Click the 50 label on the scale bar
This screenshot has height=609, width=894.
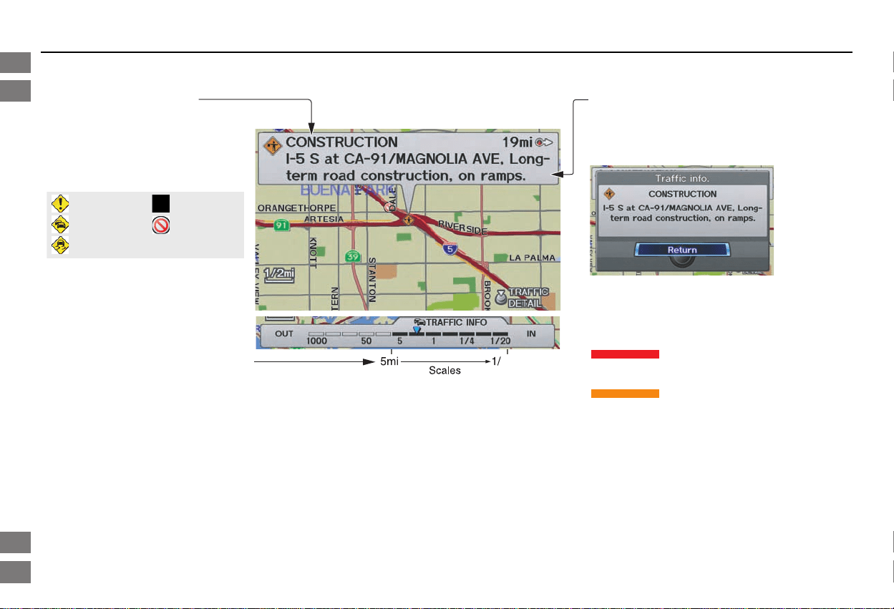tap(366, 342)
